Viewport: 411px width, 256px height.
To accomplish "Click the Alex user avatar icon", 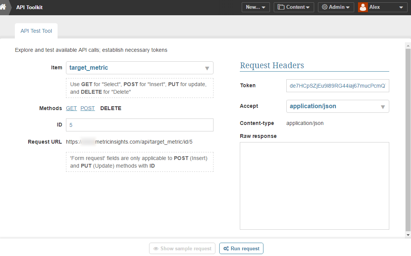I will tap(363, 7).
